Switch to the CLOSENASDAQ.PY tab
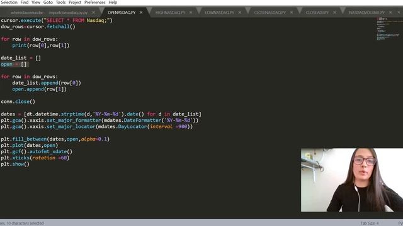Viewport: 403px width, 226px height. (270, 13)
